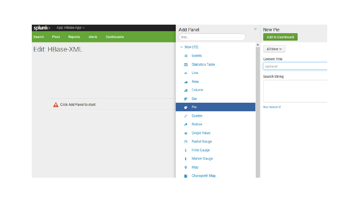This screenshot has width=359, height=202.
Task: Focus the Content Title input field
Action: [295, 66]
